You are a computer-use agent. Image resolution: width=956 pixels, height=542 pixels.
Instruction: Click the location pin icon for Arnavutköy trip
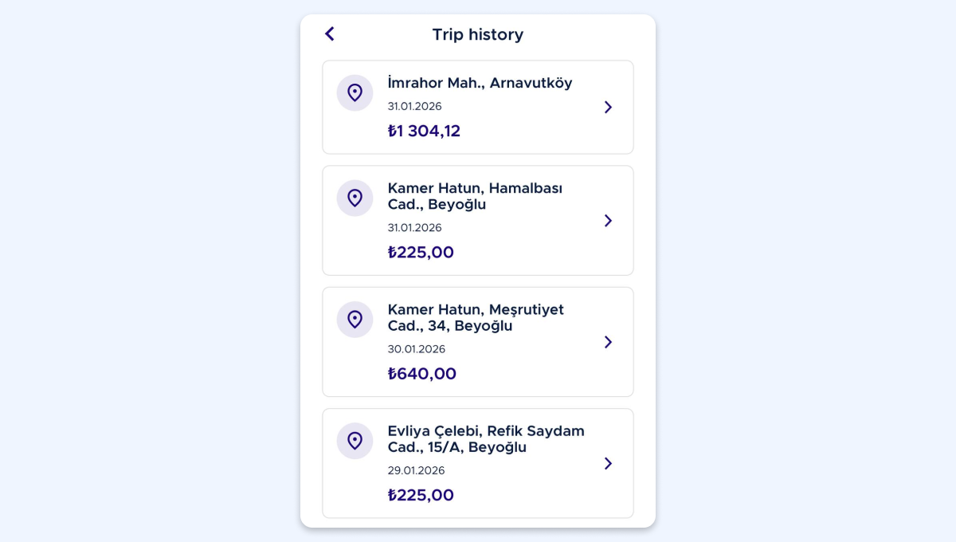tap(355, 93)
